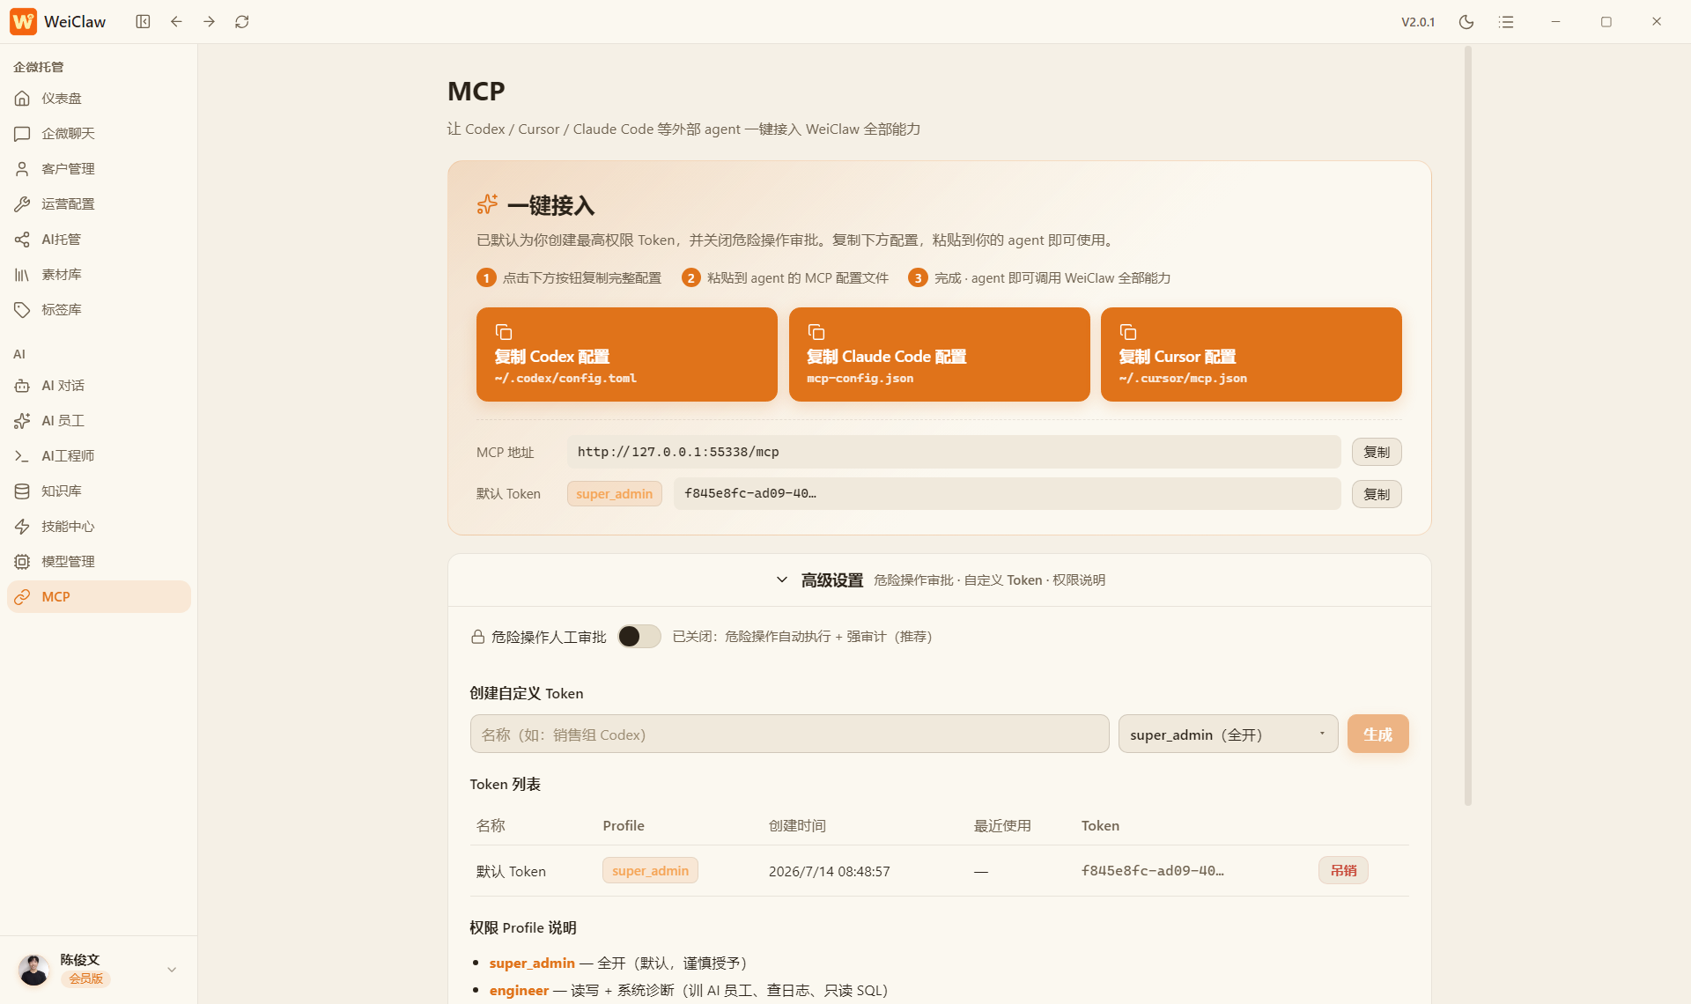Click the f845e8fc-ad09-40… token in table

(1152, 870)
